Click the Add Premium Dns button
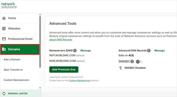 [x=64, y=69]
